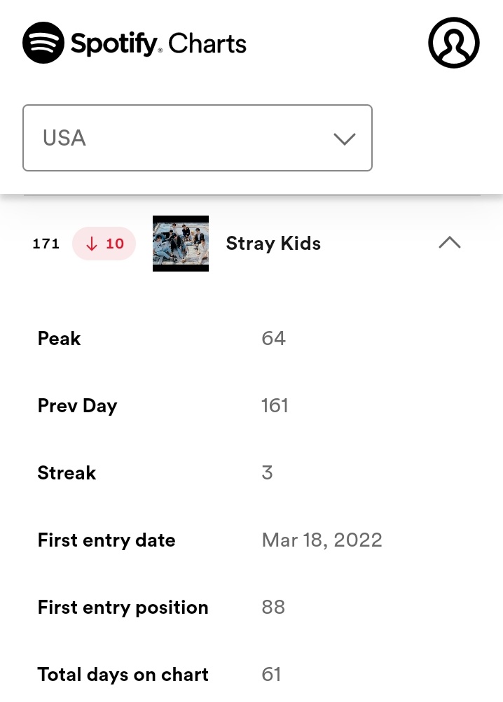Screen dimensions: 503x702
Task: Click the red down arrow indicator
Action: point(92,244)
